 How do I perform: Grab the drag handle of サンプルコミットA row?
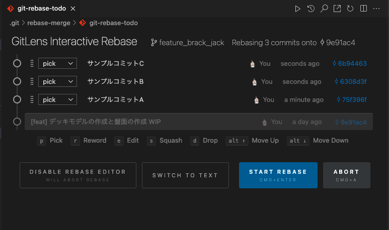32,99
